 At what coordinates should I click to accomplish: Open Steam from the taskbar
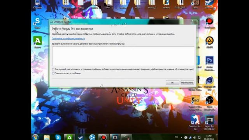click(x=81, y=137)
